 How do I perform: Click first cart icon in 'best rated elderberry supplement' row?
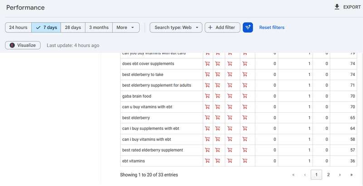pyautogui.click(x=207, y=150)
